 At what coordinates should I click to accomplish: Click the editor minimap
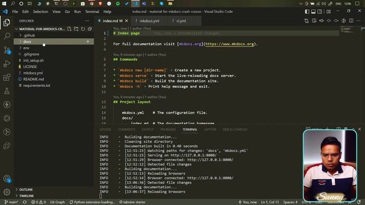click(x=347, y=30)
